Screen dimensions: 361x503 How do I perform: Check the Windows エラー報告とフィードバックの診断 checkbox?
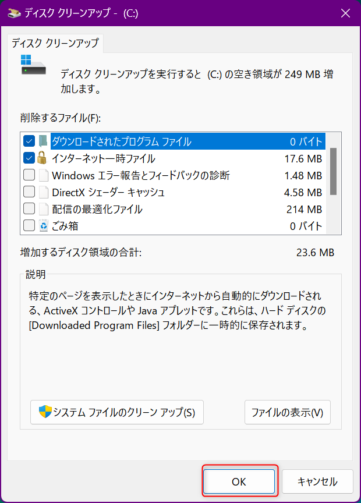pyautogui.click(x=29, y=175)
